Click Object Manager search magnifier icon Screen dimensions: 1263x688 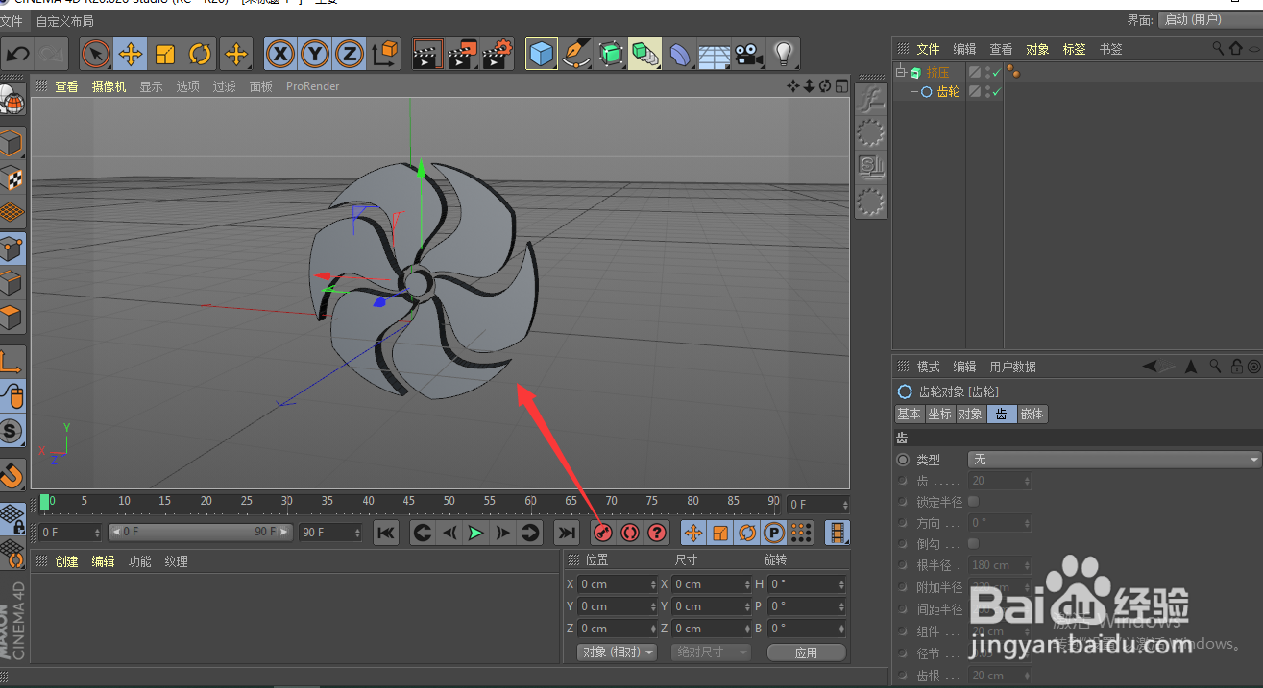pos(1218,49)
